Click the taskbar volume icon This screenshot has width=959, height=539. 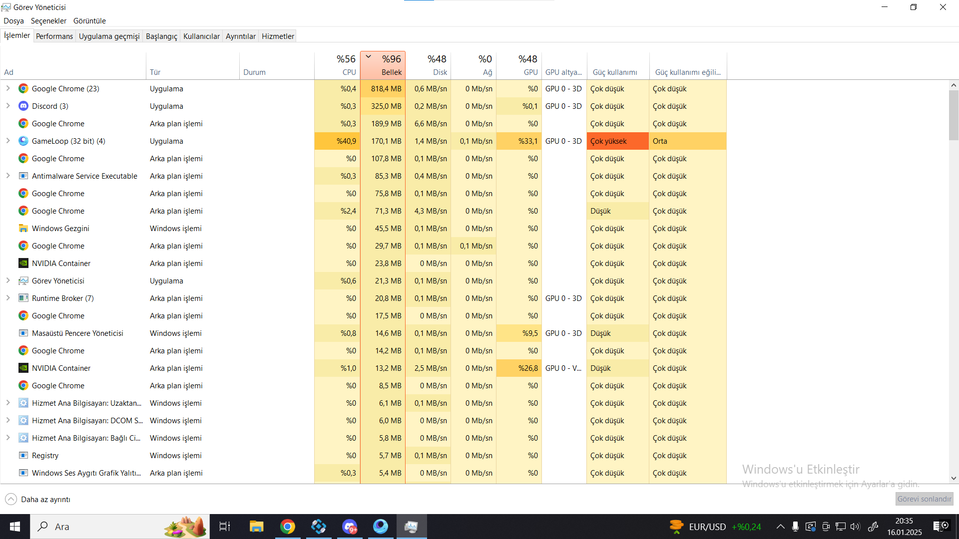855,527
